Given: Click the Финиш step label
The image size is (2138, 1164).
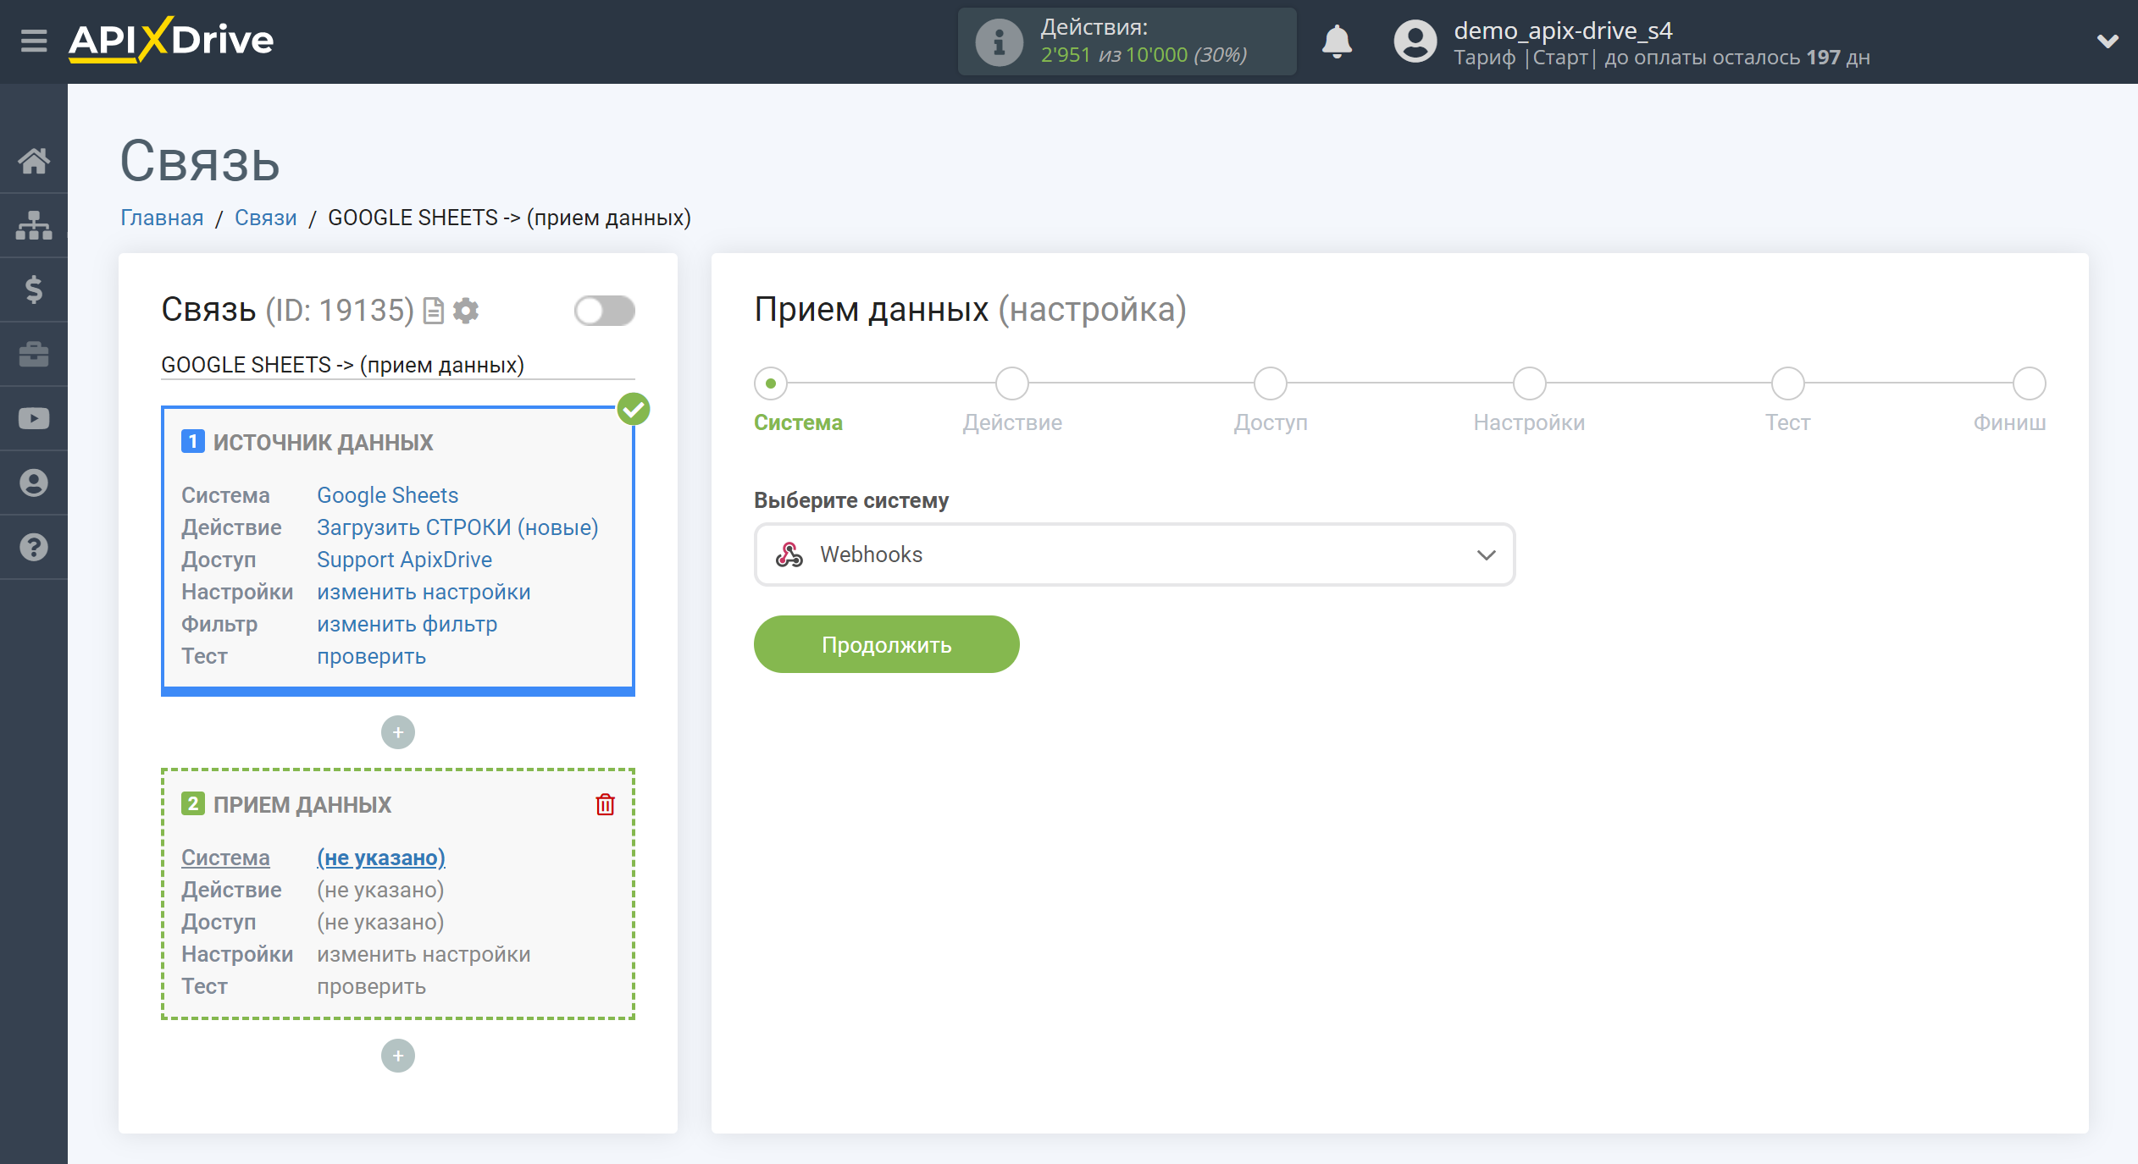Looking at the screenshot, I should 2009,422.
